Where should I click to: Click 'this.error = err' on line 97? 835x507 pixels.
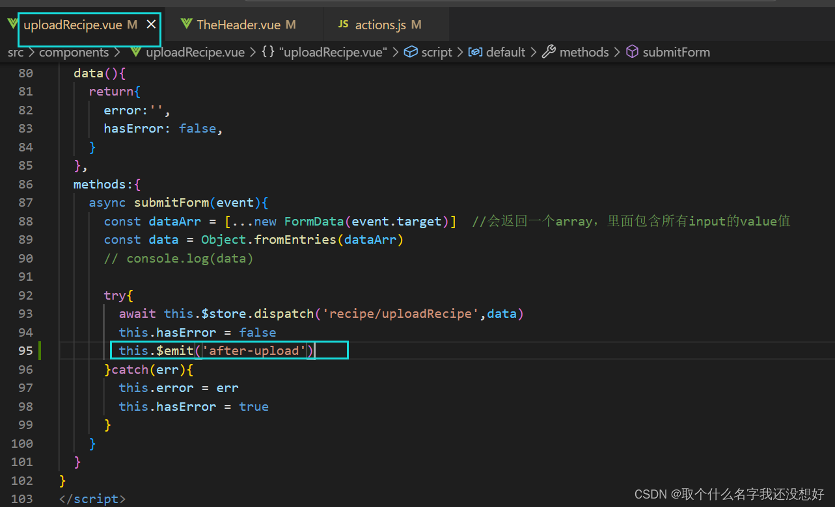(178, 388)
